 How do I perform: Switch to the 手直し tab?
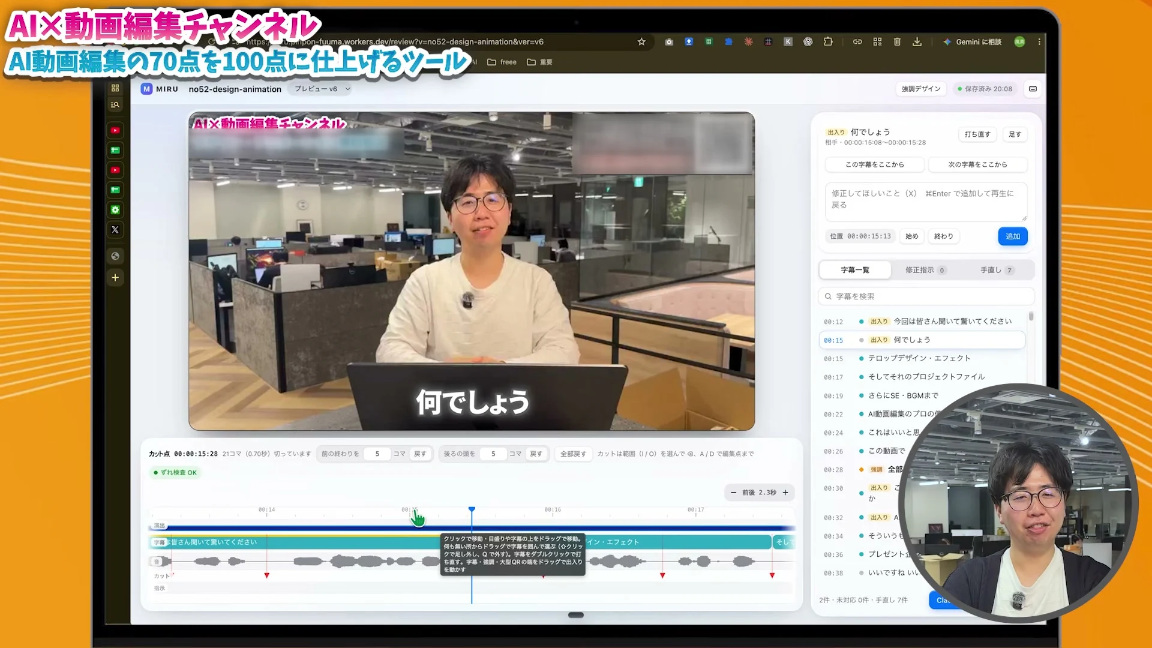coord(997,270)
